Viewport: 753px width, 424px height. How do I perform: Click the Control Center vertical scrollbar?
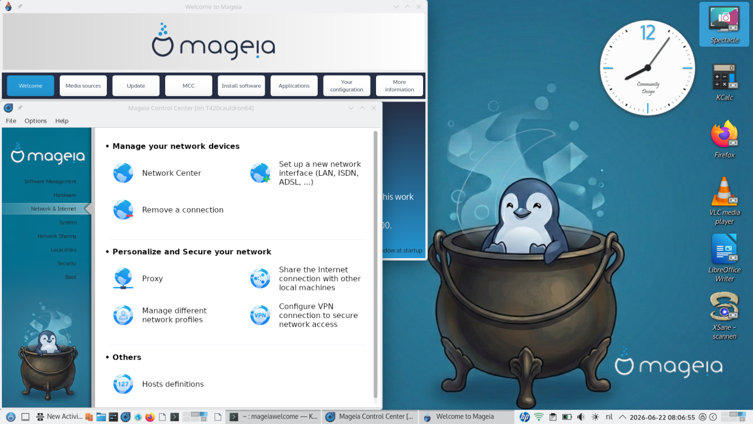376,265
